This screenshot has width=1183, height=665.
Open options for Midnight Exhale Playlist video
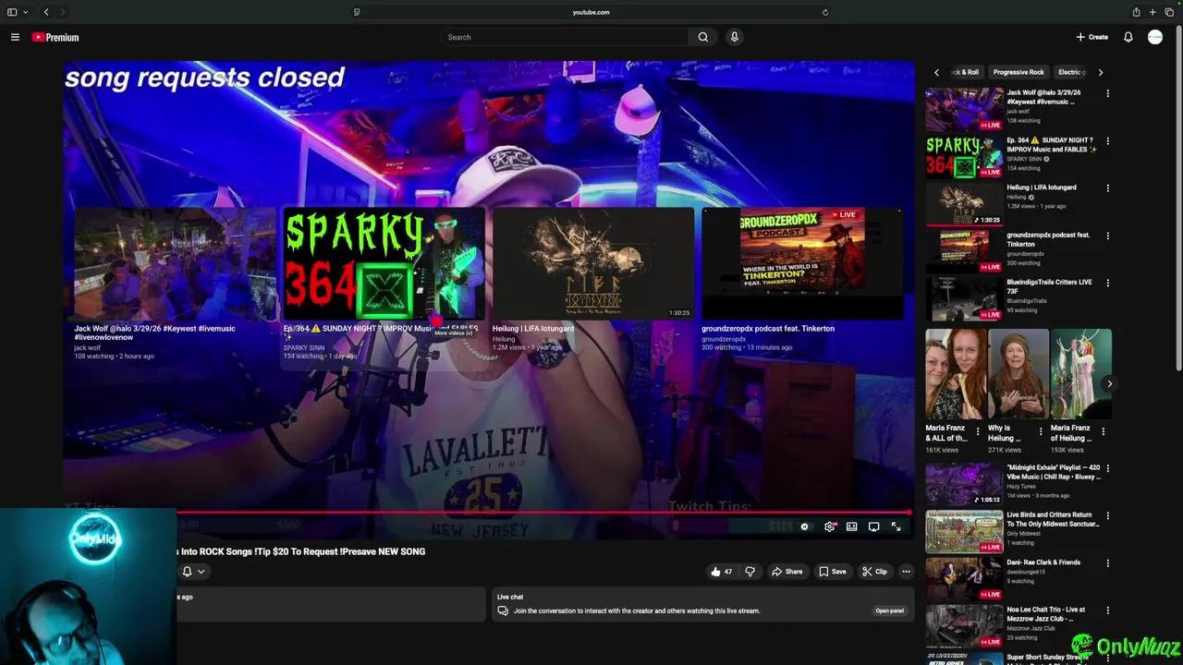point(1107,468)
